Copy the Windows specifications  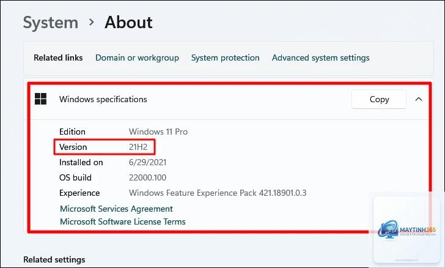(379, 99)
